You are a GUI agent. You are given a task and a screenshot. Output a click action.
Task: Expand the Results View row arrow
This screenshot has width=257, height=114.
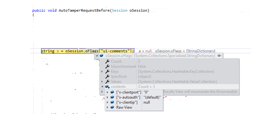click(x=102, y=92)
